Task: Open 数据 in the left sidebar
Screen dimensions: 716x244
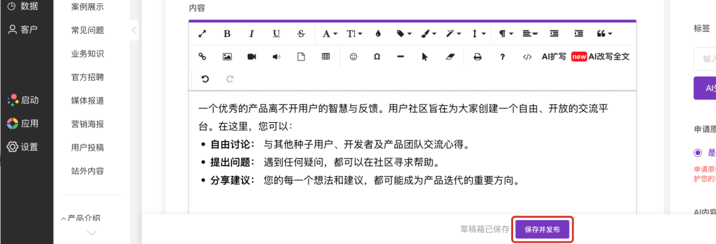Action: (x=23, y=7)
